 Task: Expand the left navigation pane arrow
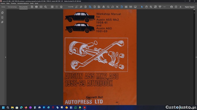(x=6, y=57)
